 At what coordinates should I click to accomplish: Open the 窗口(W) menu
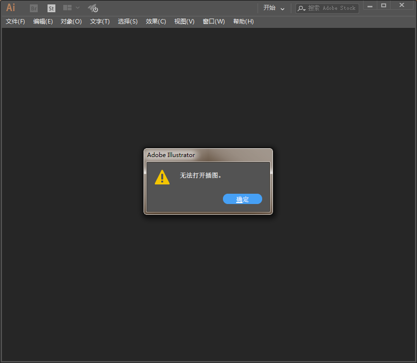point(214,22)
